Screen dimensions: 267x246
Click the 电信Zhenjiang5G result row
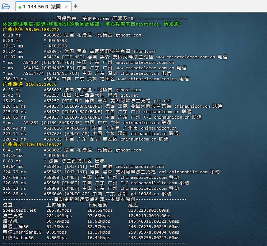[x=91, y=232]
